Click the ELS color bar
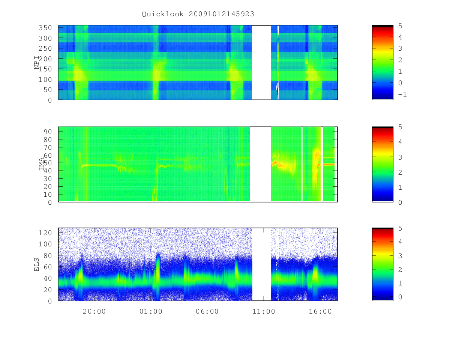Screen dimensions: 450x338 pyautogui.click(x=382, y=264)
